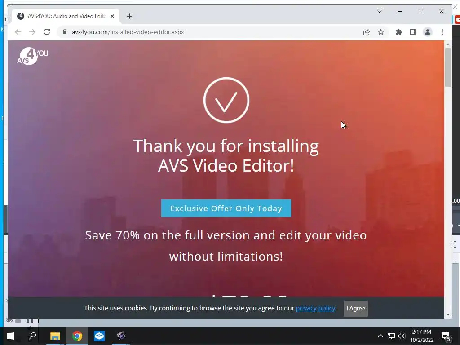This screenshot has width=460, height=345.
Task: Click the AVS4YOU logo
Action: [32, 56]
